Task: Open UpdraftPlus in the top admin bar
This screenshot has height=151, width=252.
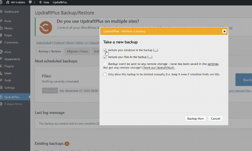Action: point(60,2)
